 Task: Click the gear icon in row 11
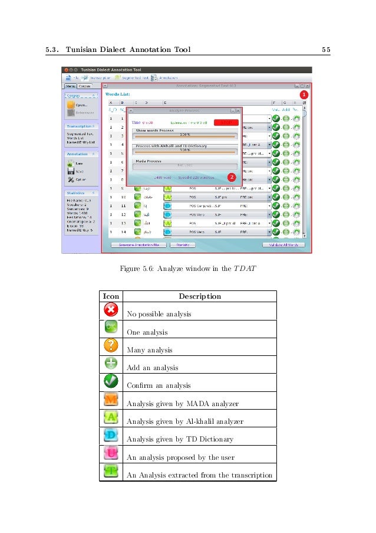[x=296, y=205]
